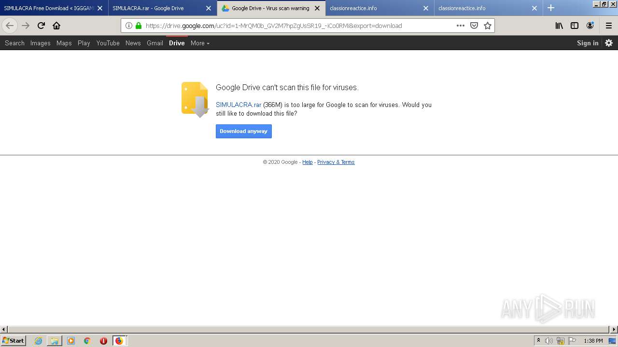This screenshot has height=347, width=618.
Task: Open Google settings gear icon
Action: tap(609, 43)
